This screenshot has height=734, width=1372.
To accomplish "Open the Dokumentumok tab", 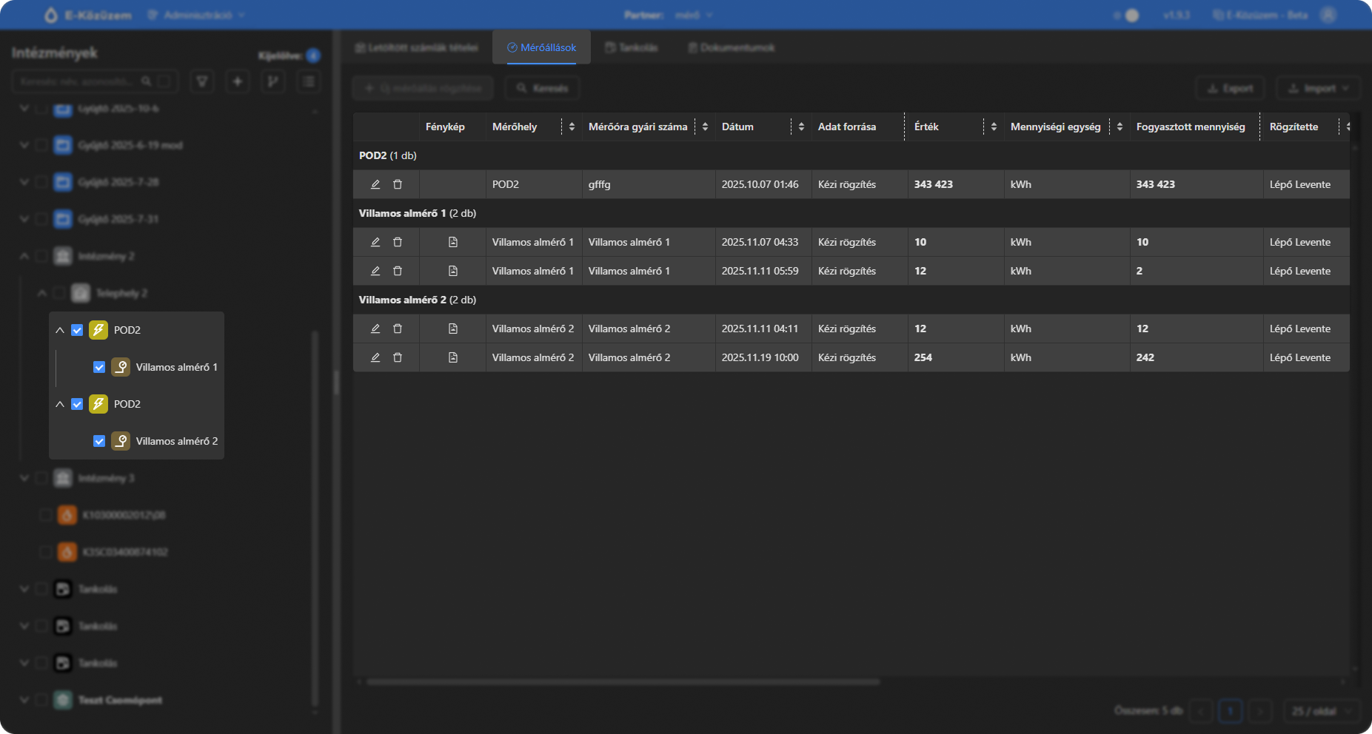I will [x=731, y=47].
